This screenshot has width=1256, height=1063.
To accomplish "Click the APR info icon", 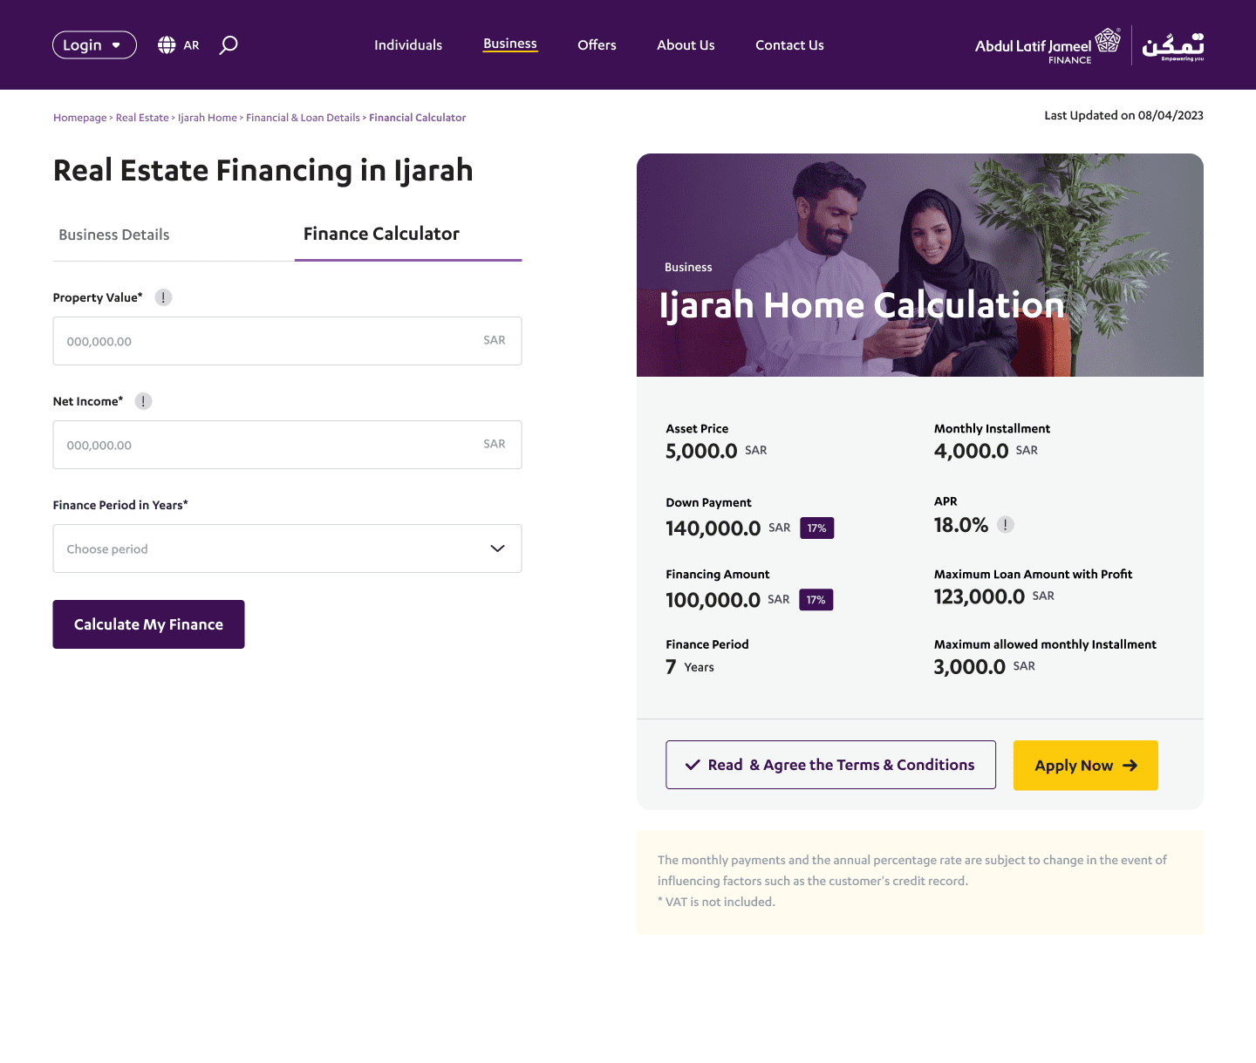I will 1006,525.
